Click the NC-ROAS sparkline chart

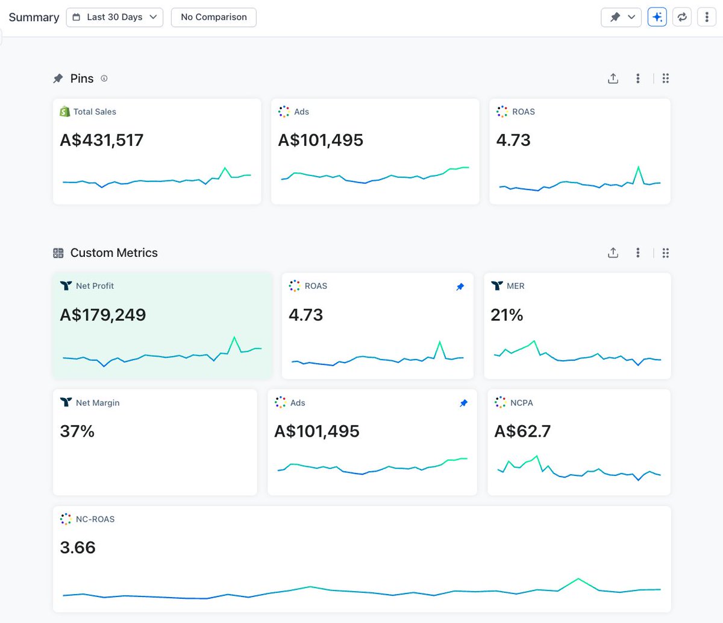coord(361,589)
